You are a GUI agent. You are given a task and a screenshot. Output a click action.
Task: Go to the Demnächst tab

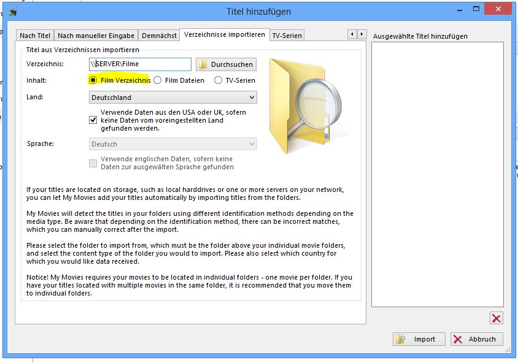tap(159, 36)
